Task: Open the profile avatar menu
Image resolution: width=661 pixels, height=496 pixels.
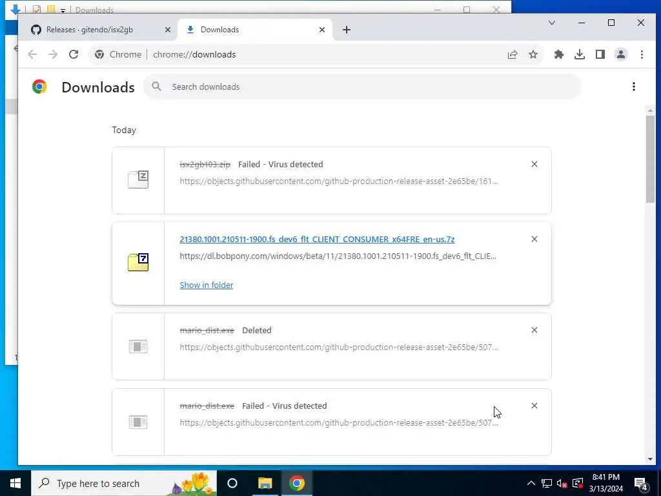Action: point(621,54)
